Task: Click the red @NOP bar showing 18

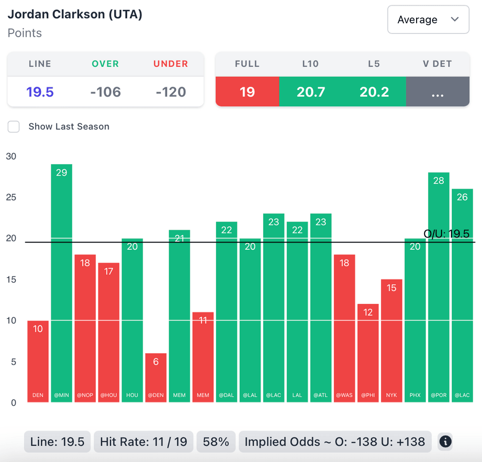Action: pos(85,329)
